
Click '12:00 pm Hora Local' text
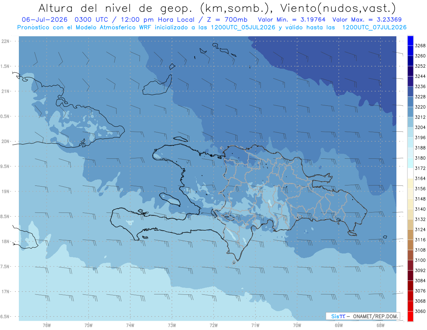tap(158, 20)
